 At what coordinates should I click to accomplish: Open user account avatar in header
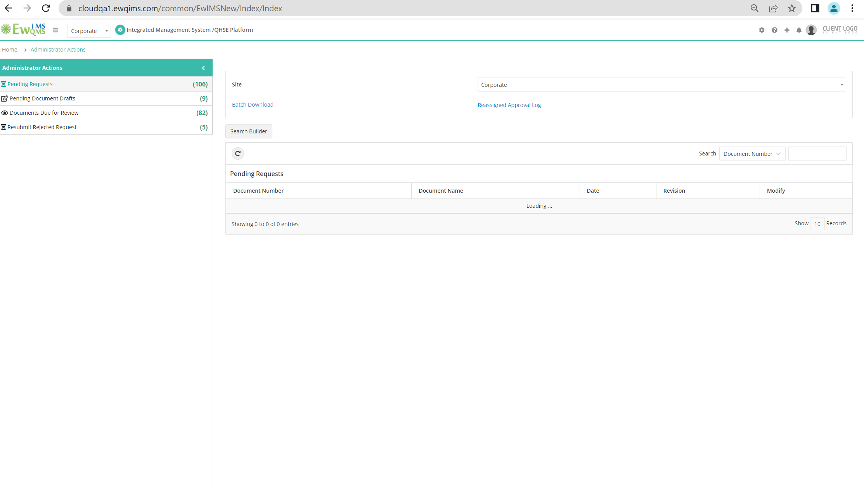(x=811, y=30)
